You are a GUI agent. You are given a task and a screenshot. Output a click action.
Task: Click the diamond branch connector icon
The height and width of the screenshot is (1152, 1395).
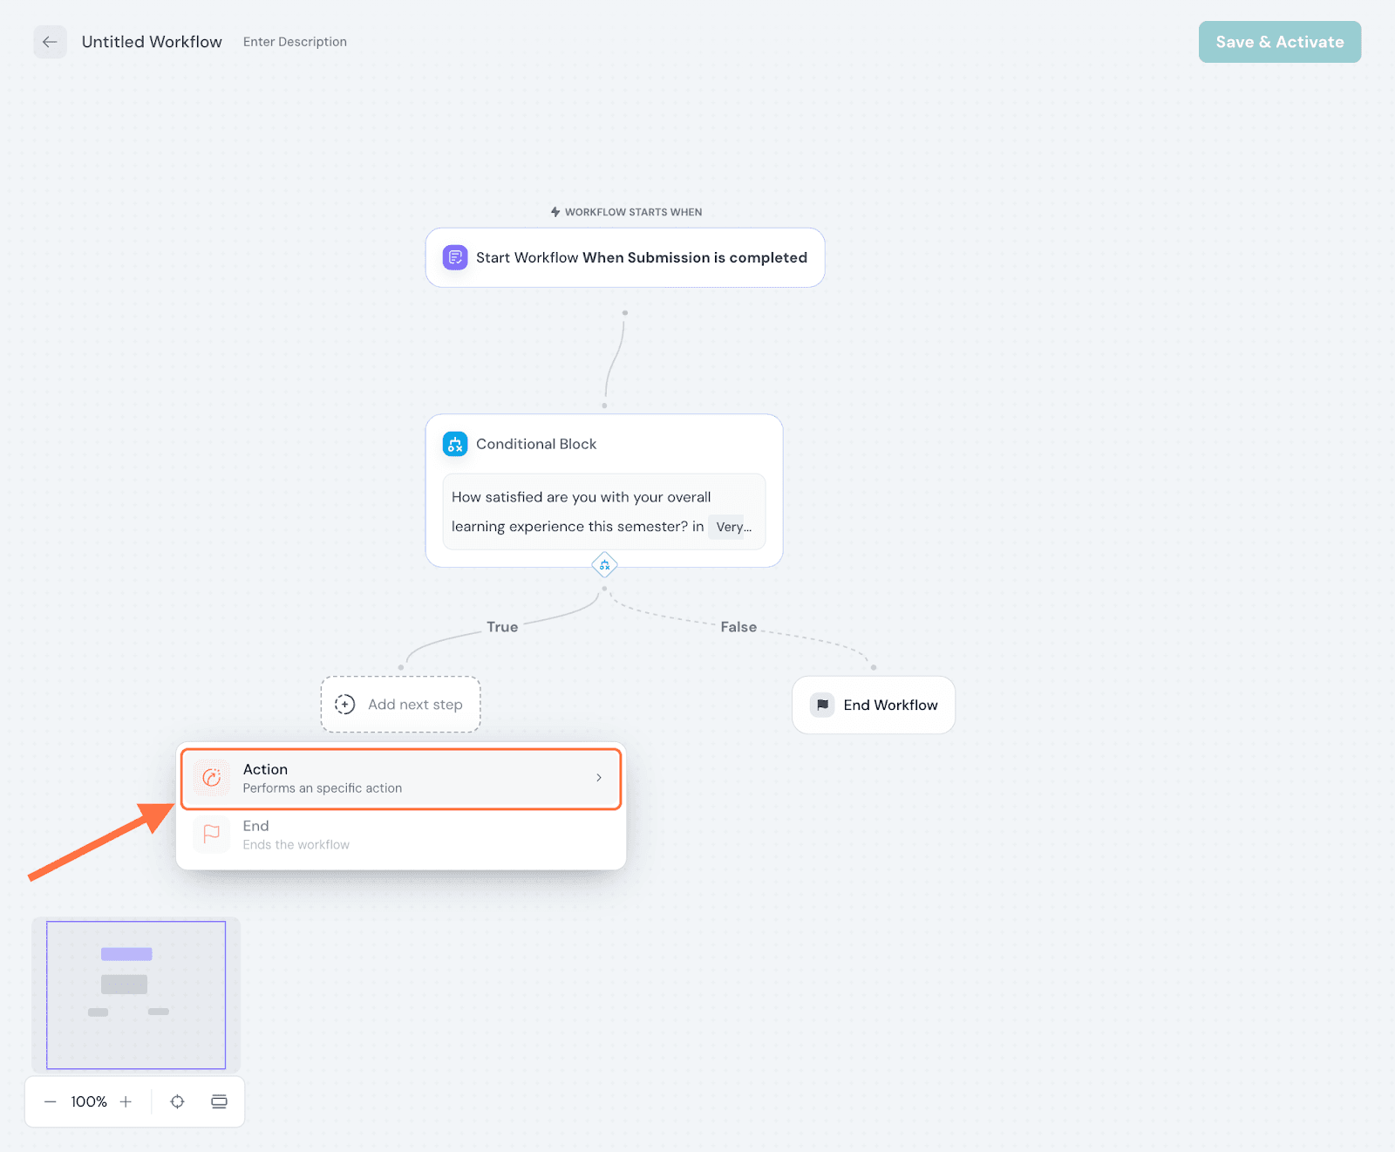click(604, 565)
